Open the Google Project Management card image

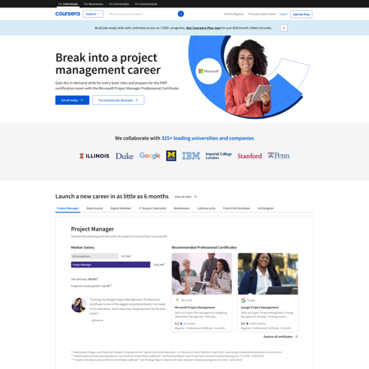[x=268, y=274]
